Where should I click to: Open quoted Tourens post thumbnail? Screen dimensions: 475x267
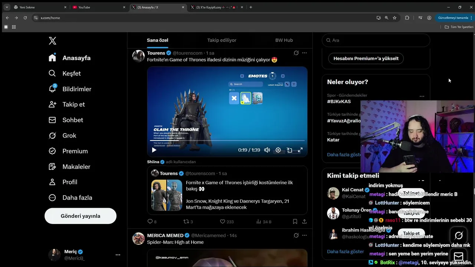coord(167,195)
